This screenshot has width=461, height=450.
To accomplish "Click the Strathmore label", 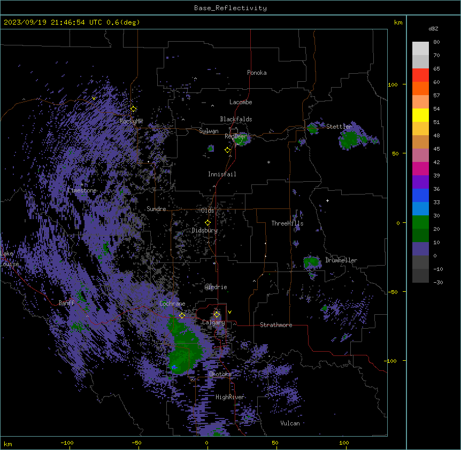I will [x=276, y=325].
